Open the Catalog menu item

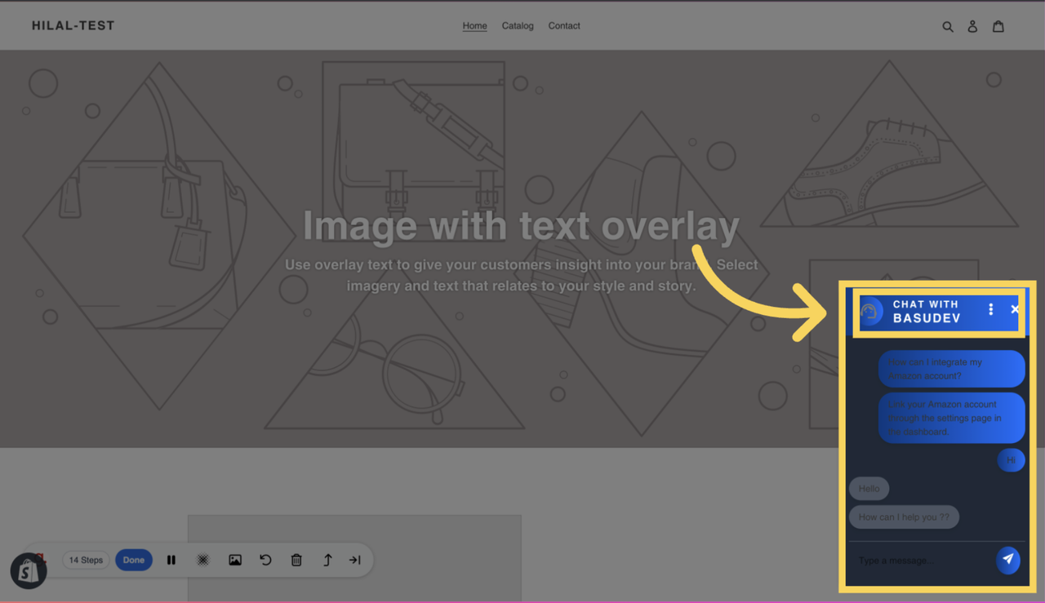(x=518, y=26)
